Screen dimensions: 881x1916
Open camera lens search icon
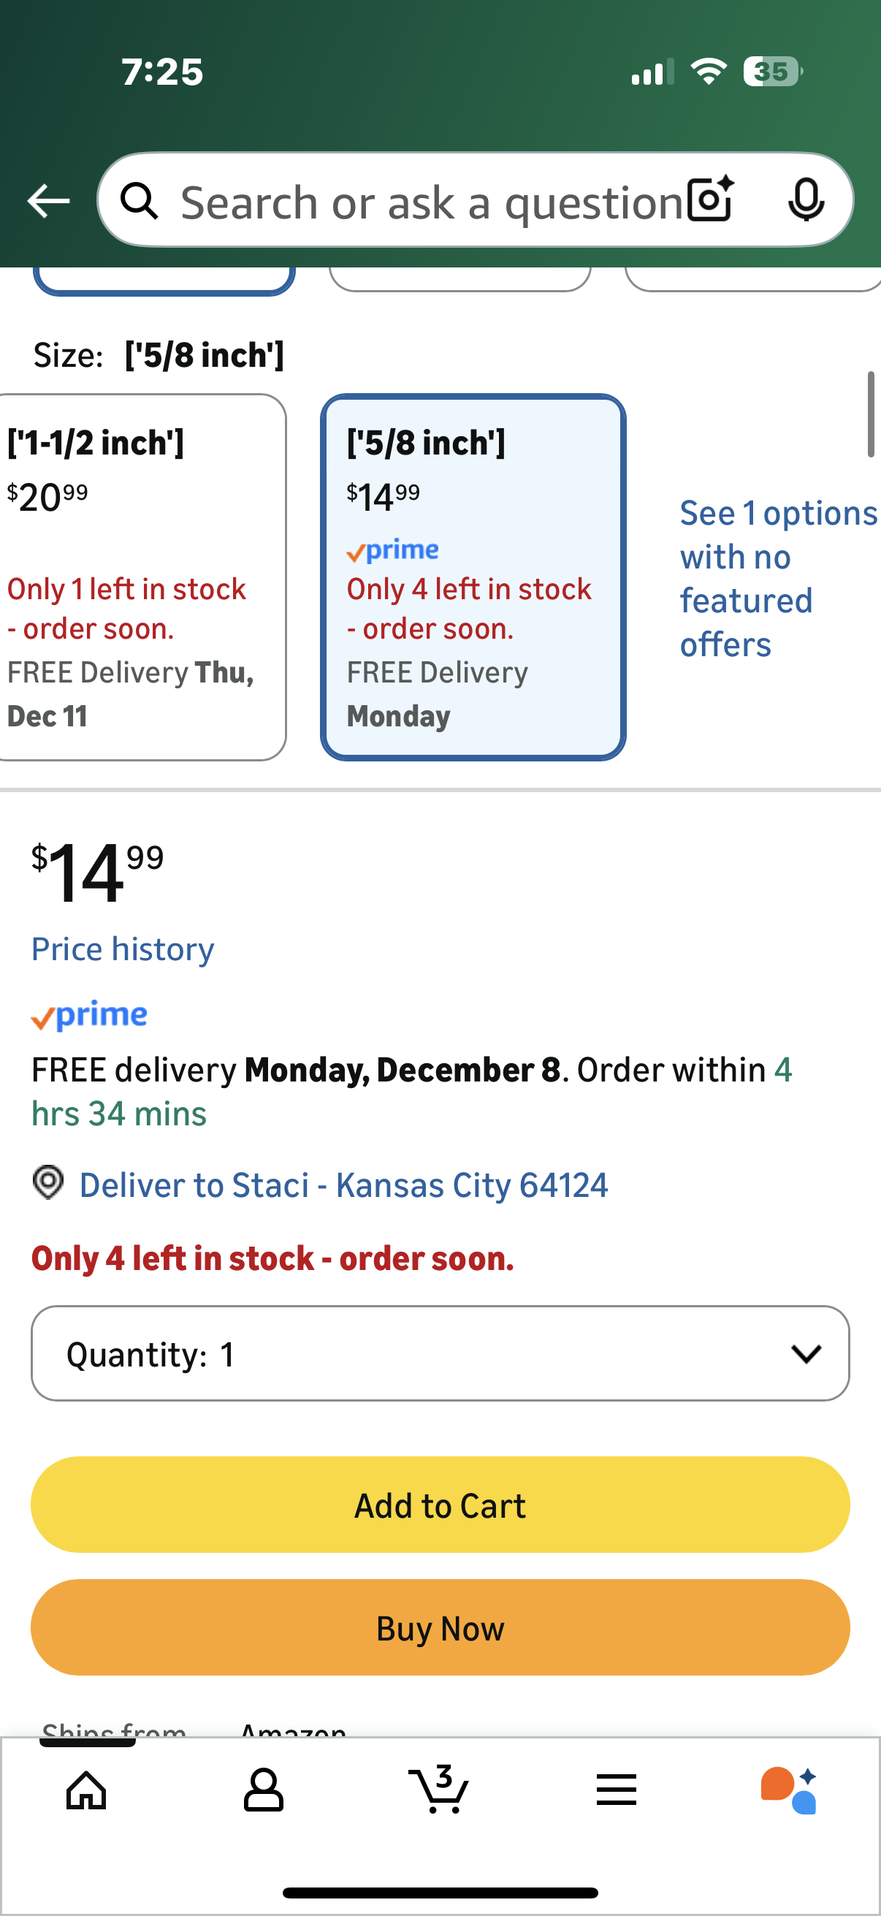710,199
